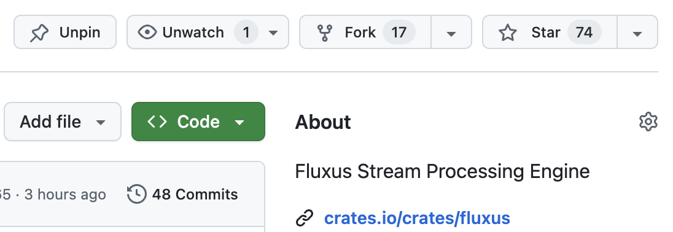This screenshot has width=673, height=232.
Task: Open the Add file dropdown
Action: coord(63,122)
